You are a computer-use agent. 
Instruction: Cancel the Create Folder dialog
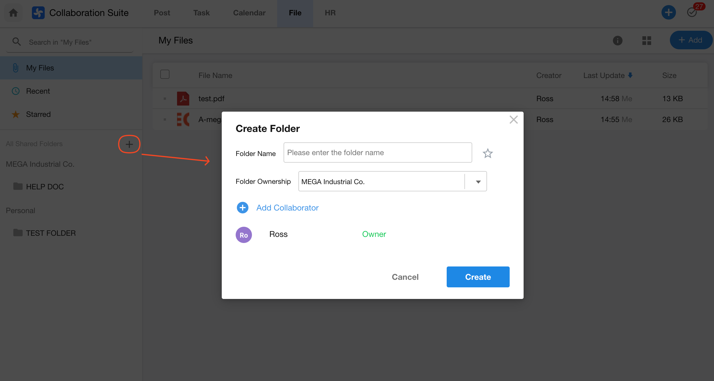tap(405, 277)
